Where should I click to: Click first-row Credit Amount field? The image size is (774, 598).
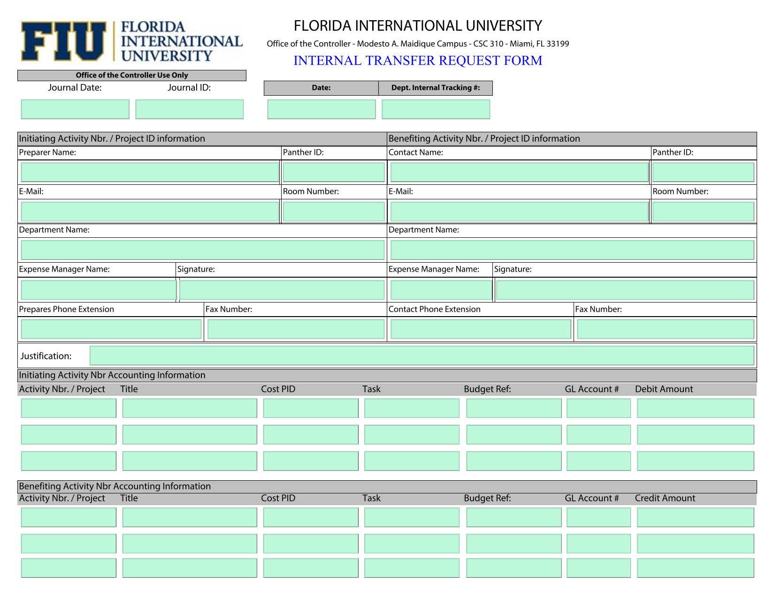pyautogui.click(x=696, y=517)
